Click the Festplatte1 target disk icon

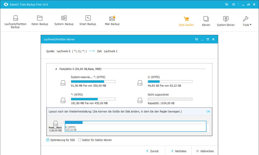point(55,123)
